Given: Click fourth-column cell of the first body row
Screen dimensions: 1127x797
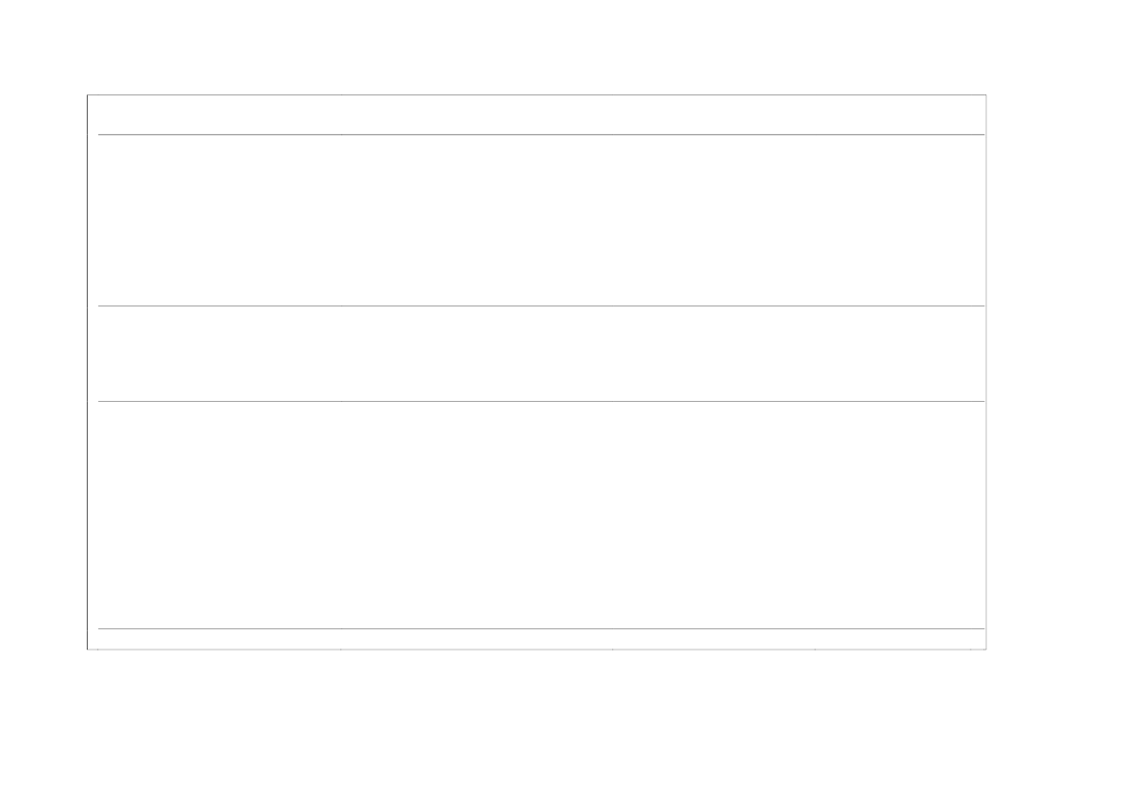Looking at the screenshot, I should tap(899, 220).
